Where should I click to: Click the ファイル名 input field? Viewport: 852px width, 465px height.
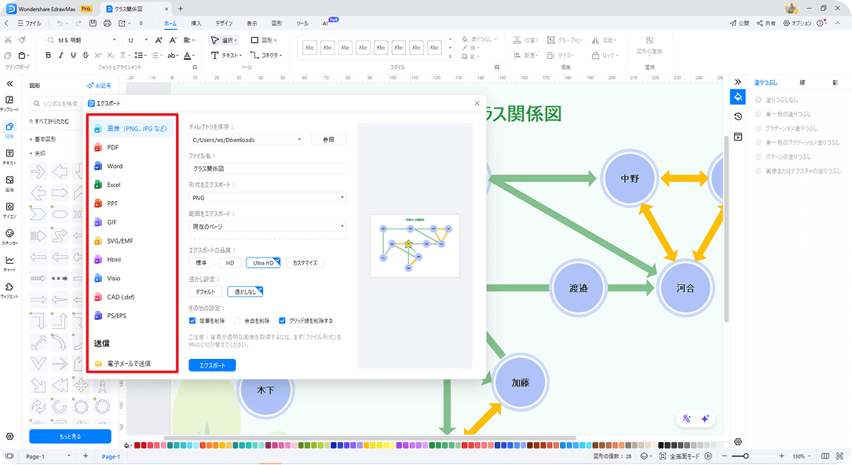pos(267,168)
